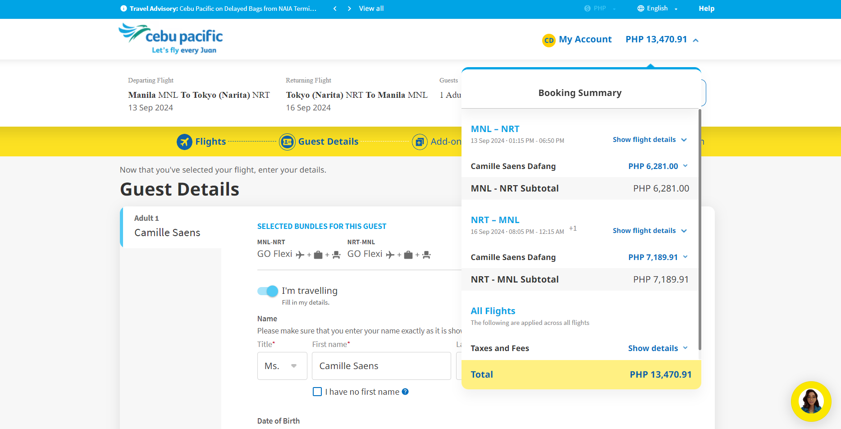
Task: Click 'SELECTED BUNDLES FOR THIS GUEST' heading
Action: tap(322, 226)
